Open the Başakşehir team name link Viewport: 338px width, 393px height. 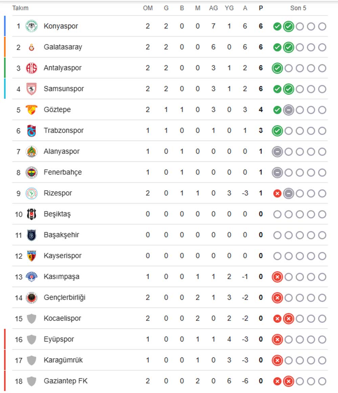(x=61, y=235)
